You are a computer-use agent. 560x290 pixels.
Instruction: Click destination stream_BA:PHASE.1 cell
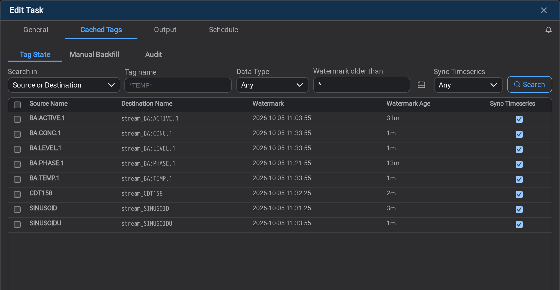tap(148, 164)
